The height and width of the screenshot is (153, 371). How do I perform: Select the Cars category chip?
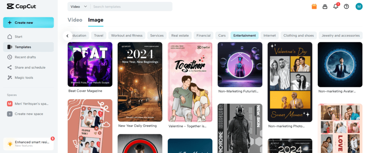(x=222, y=36)
